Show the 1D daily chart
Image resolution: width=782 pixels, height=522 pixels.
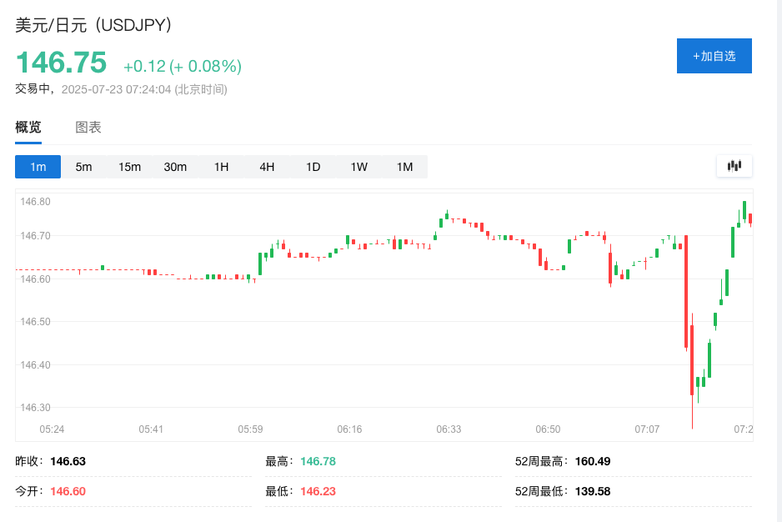(x=313, y=167)
